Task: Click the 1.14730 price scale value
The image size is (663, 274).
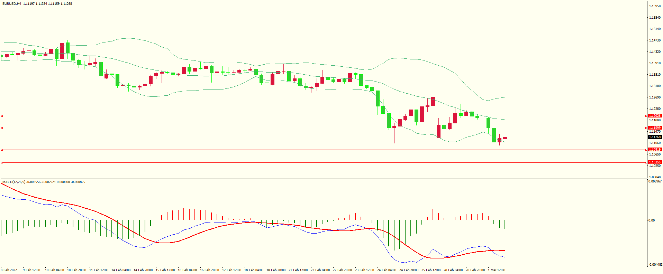Action: (x=655, y=40)
